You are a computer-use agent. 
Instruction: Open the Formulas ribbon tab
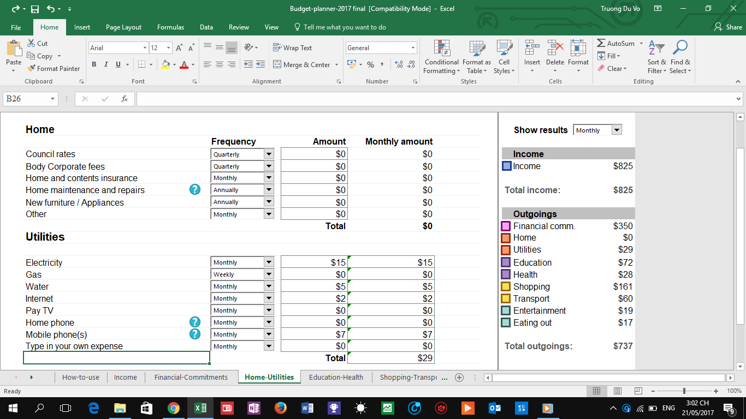[170, 27]
